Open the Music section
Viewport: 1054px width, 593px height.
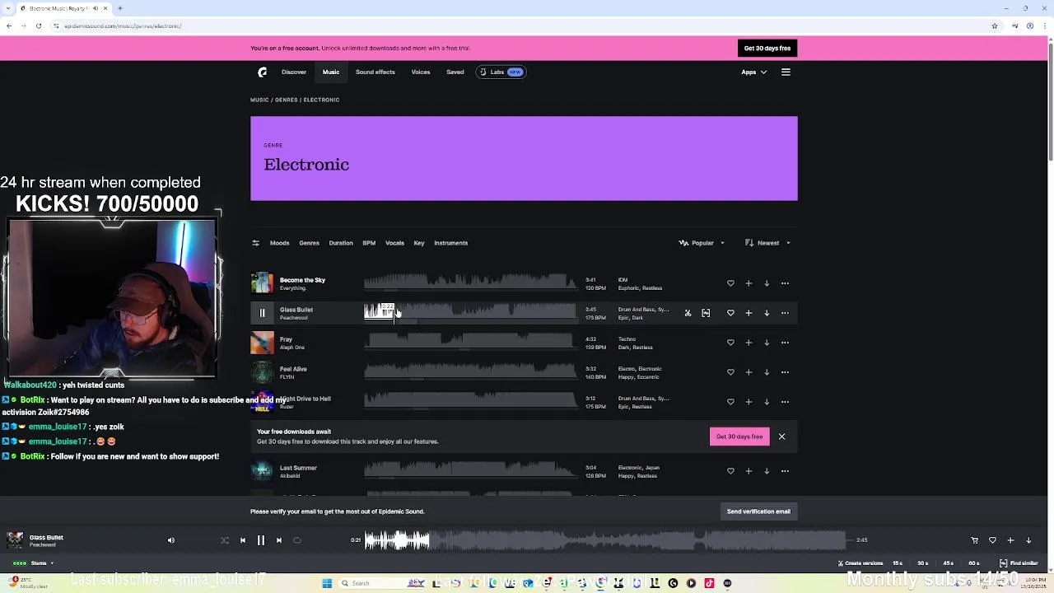[331, 72]
